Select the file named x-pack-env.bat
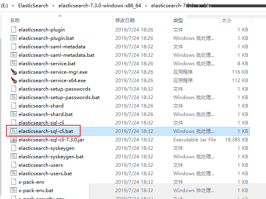Screen dimensions: 266x199 [x=36, y=191]
